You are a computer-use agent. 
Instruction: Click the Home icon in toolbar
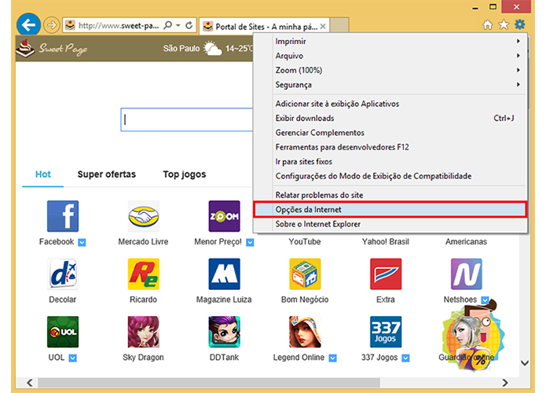pyautogui.click(x=488, y=24)
